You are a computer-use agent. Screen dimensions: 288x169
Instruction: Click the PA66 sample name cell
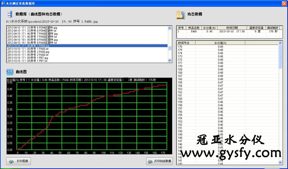[x=194, y=31]
